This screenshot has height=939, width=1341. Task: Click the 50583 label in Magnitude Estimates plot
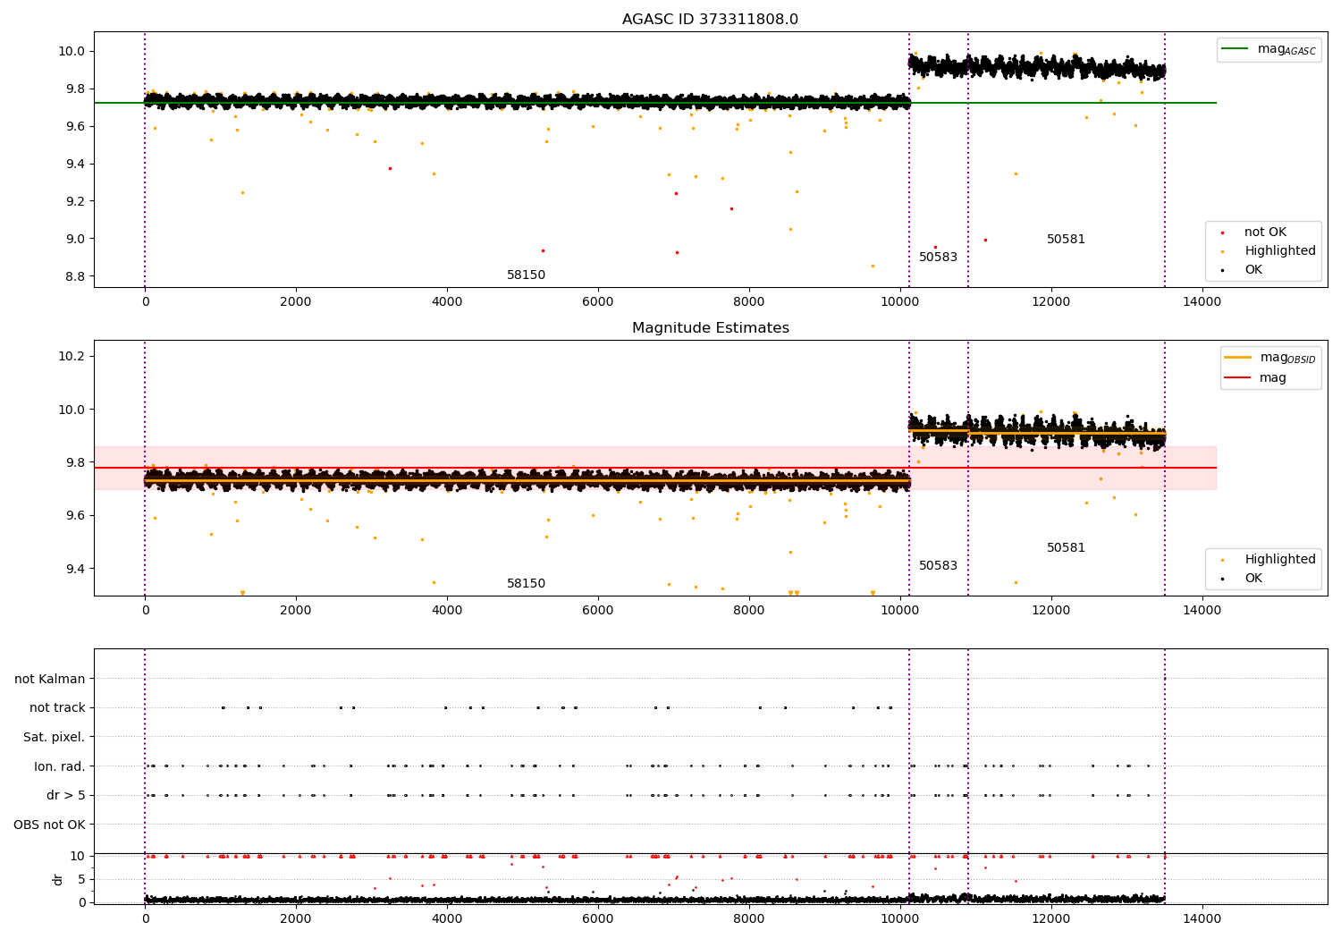click(938, 566)
